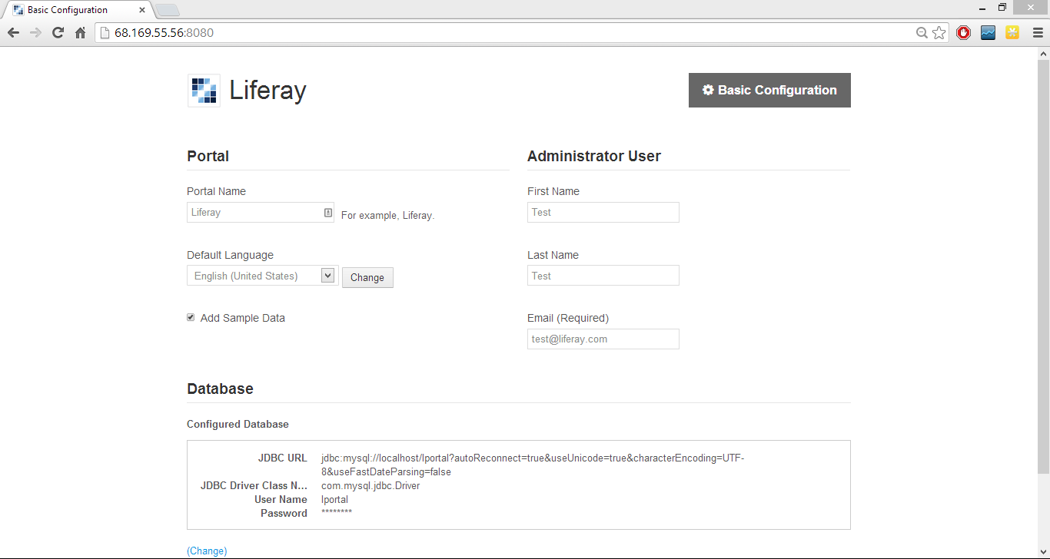Click the browser Back arrow
This screenshot has width=1050, height=559.
click(x=13, y=33)
